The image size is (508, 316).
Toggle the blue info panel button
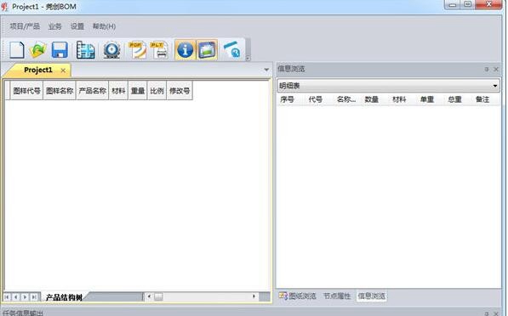(x=185, y=50)
